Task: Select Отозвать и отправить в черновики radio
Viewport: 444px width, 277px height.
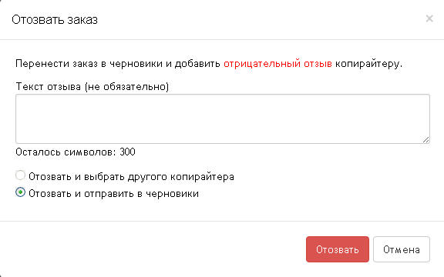Action: (20, 192)
